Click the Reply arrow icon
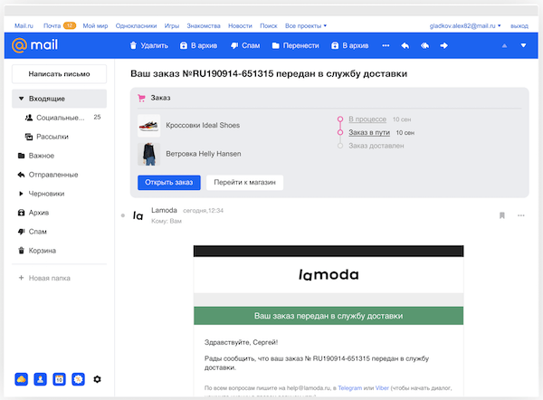The image size is (543, 400). 405,46
